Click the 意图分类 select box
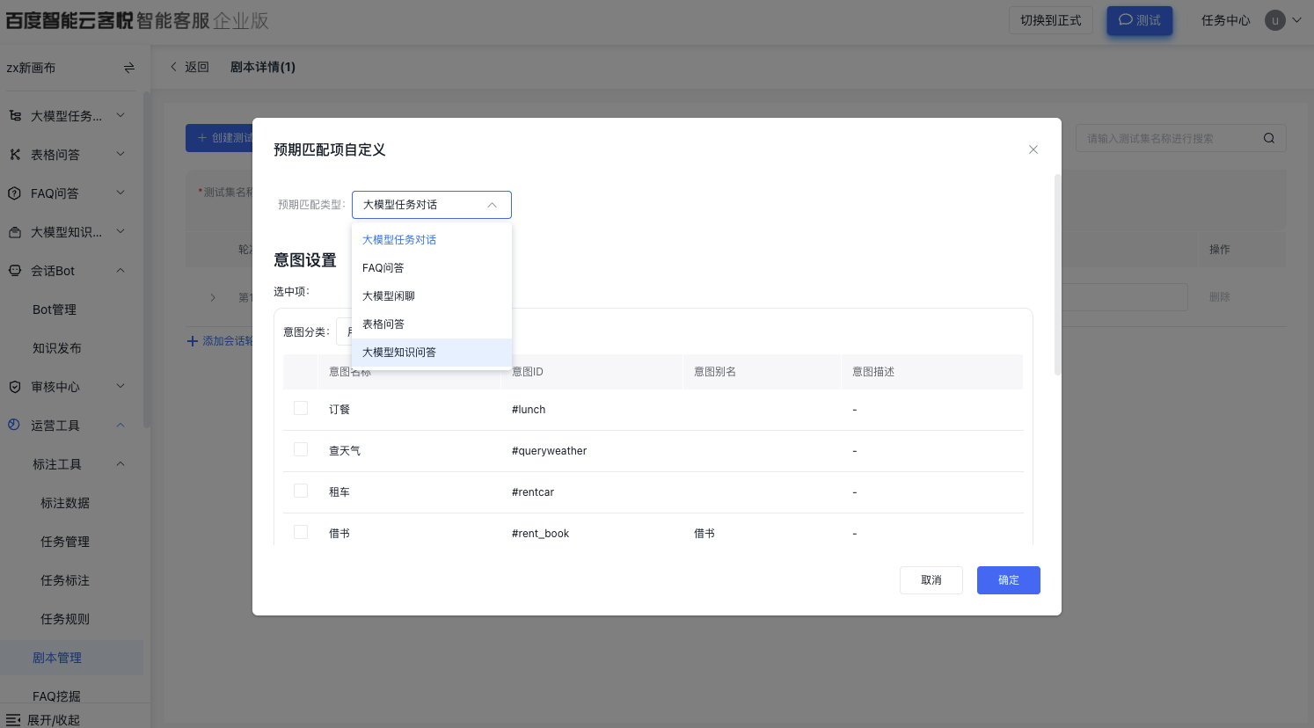Viewport: 1314px width, 728px height. click(344, 331)
